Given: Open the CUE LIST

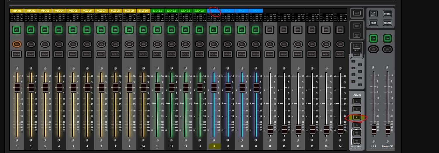Looking at the screenshot, I should 373,14.
